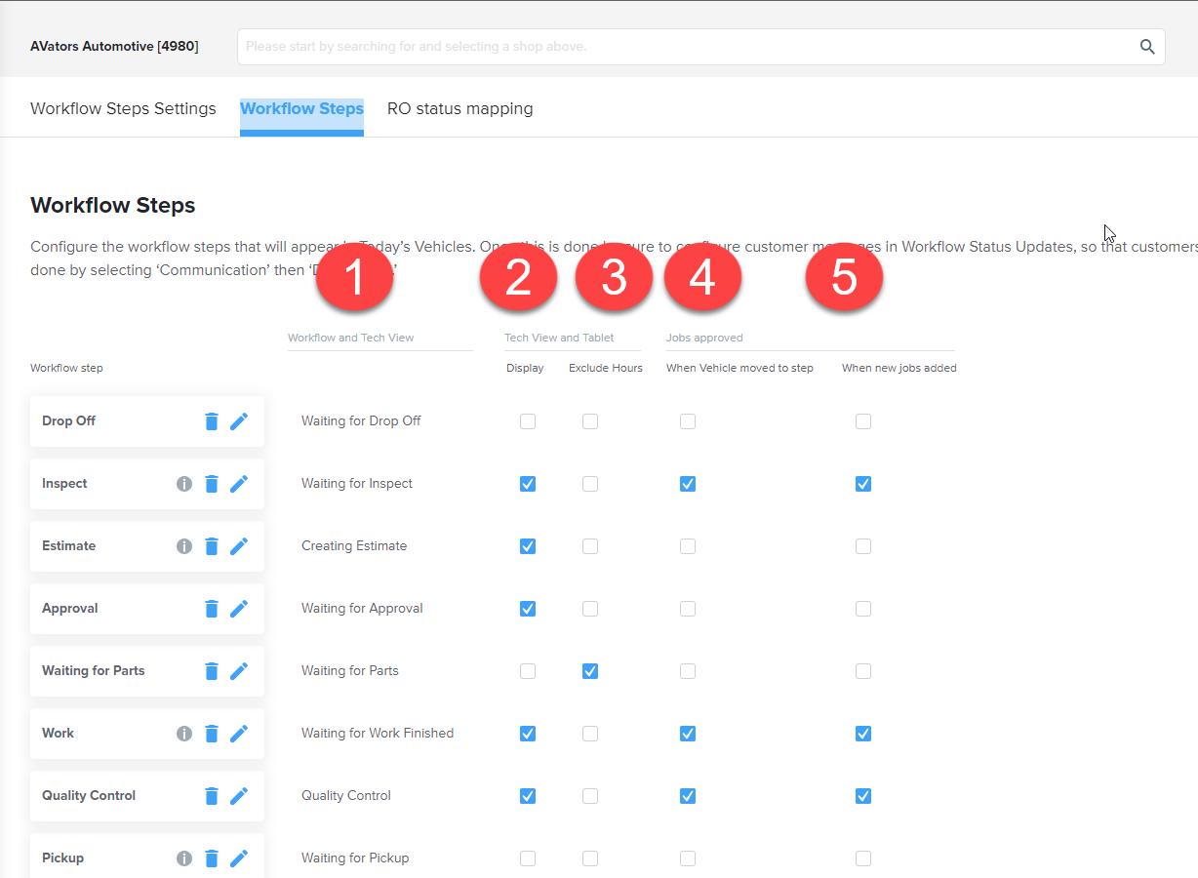Enable Display checkbox for Waiting for Drop Off
This screenshot has width=1198, height=878.
click(528, 420)
